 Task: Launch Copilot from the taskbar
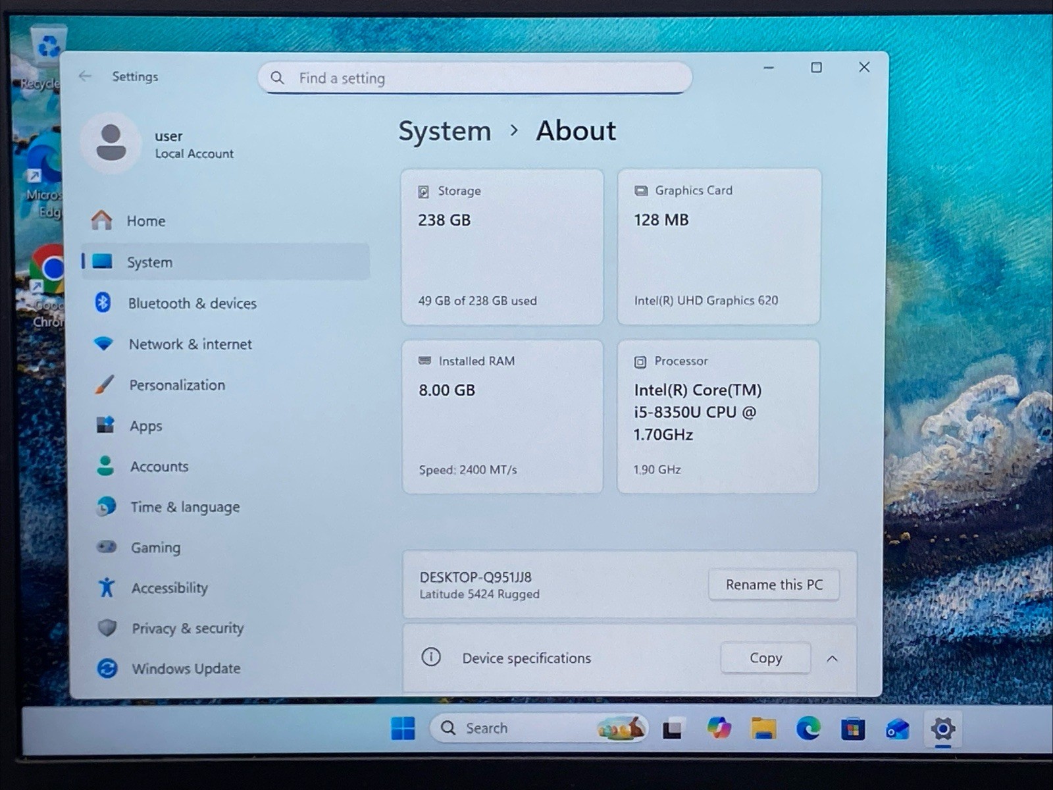click(x=719, y=728)
